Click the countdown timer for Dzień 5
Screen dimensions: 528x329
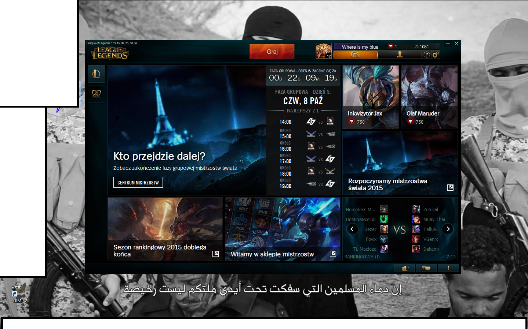coord(303,78)
